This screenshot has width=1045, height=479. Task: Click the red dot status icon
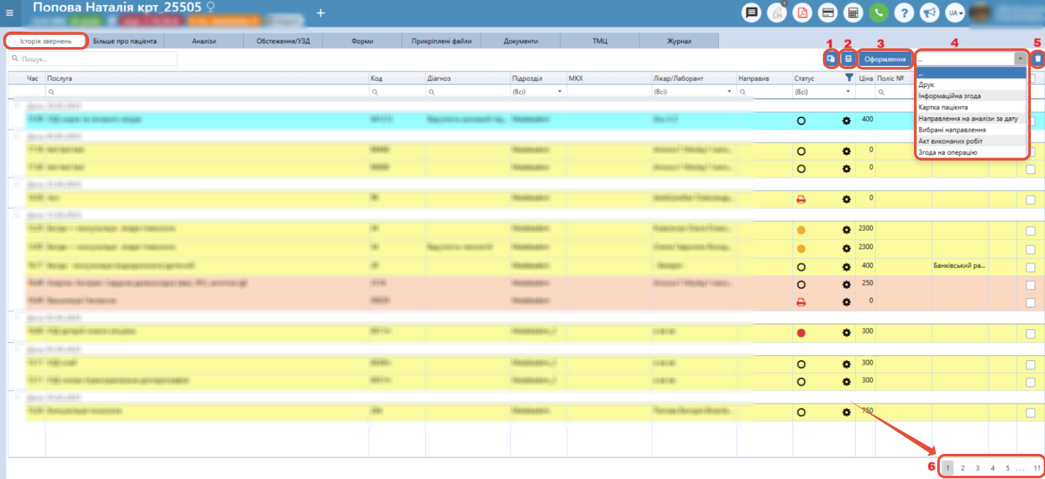pos(801,333)
